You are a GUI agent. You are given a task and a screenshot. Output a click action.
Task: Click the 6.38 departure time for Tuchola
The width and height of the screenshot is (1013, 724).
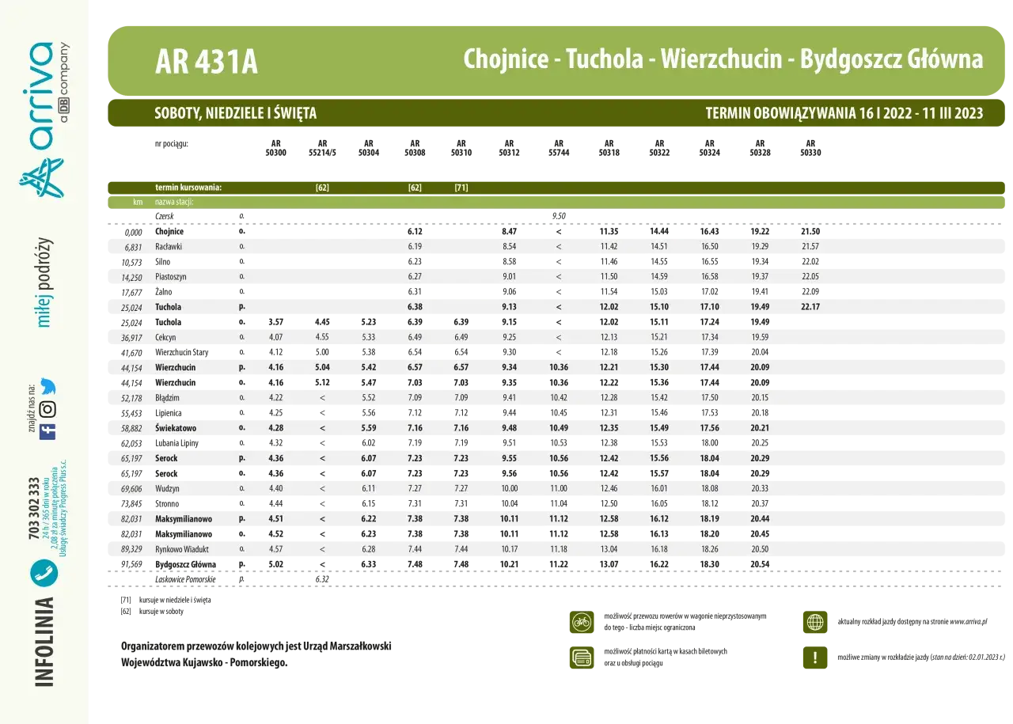[415, 307]
